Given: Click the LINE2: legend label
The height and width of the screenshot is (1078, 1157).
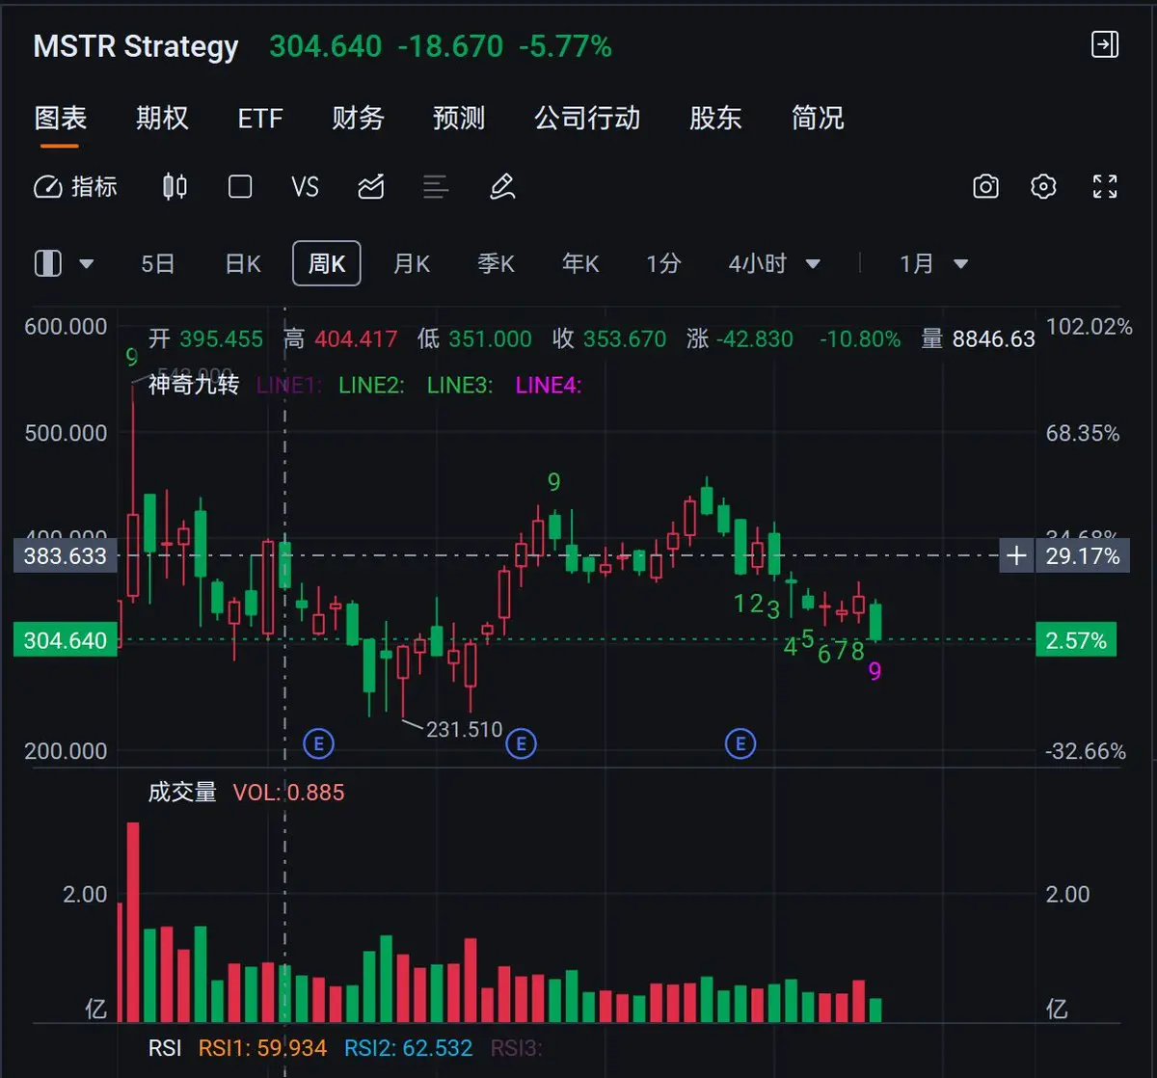Looking at the screenshot, I should click(371, 385).
